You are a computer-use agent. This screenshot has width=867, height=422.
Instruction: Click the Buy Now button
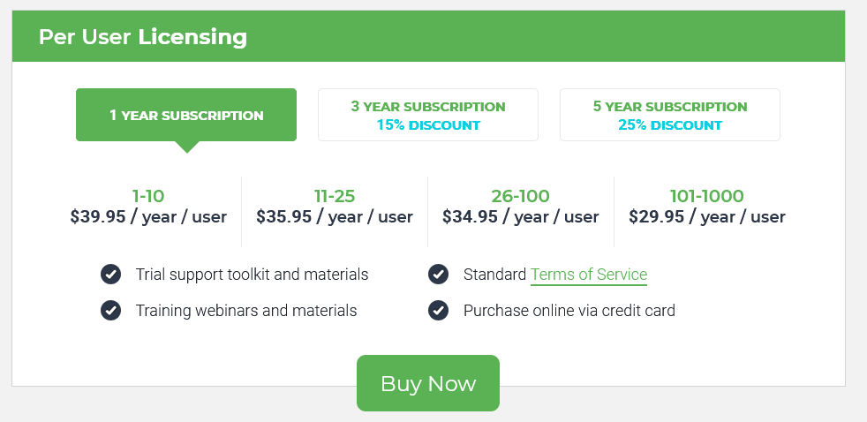coord(428,383)
